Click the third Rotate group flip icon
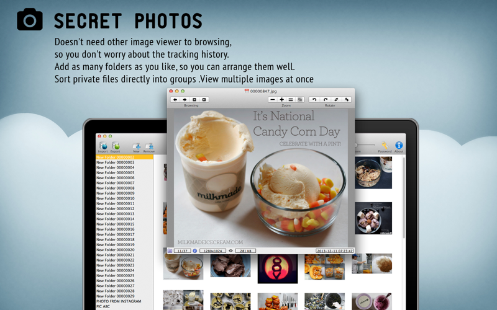 coord(336,100)
